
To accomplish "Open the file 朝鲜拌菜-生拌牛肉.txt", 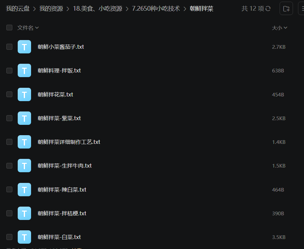I will point(64,166).
